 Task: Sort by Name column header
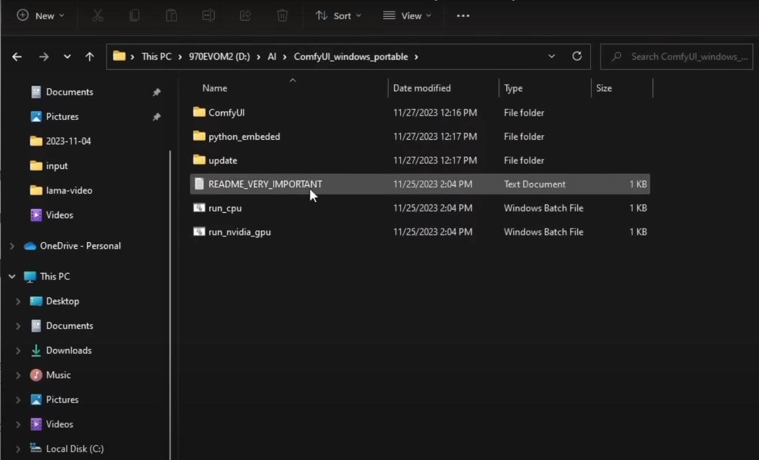(215, 88)
